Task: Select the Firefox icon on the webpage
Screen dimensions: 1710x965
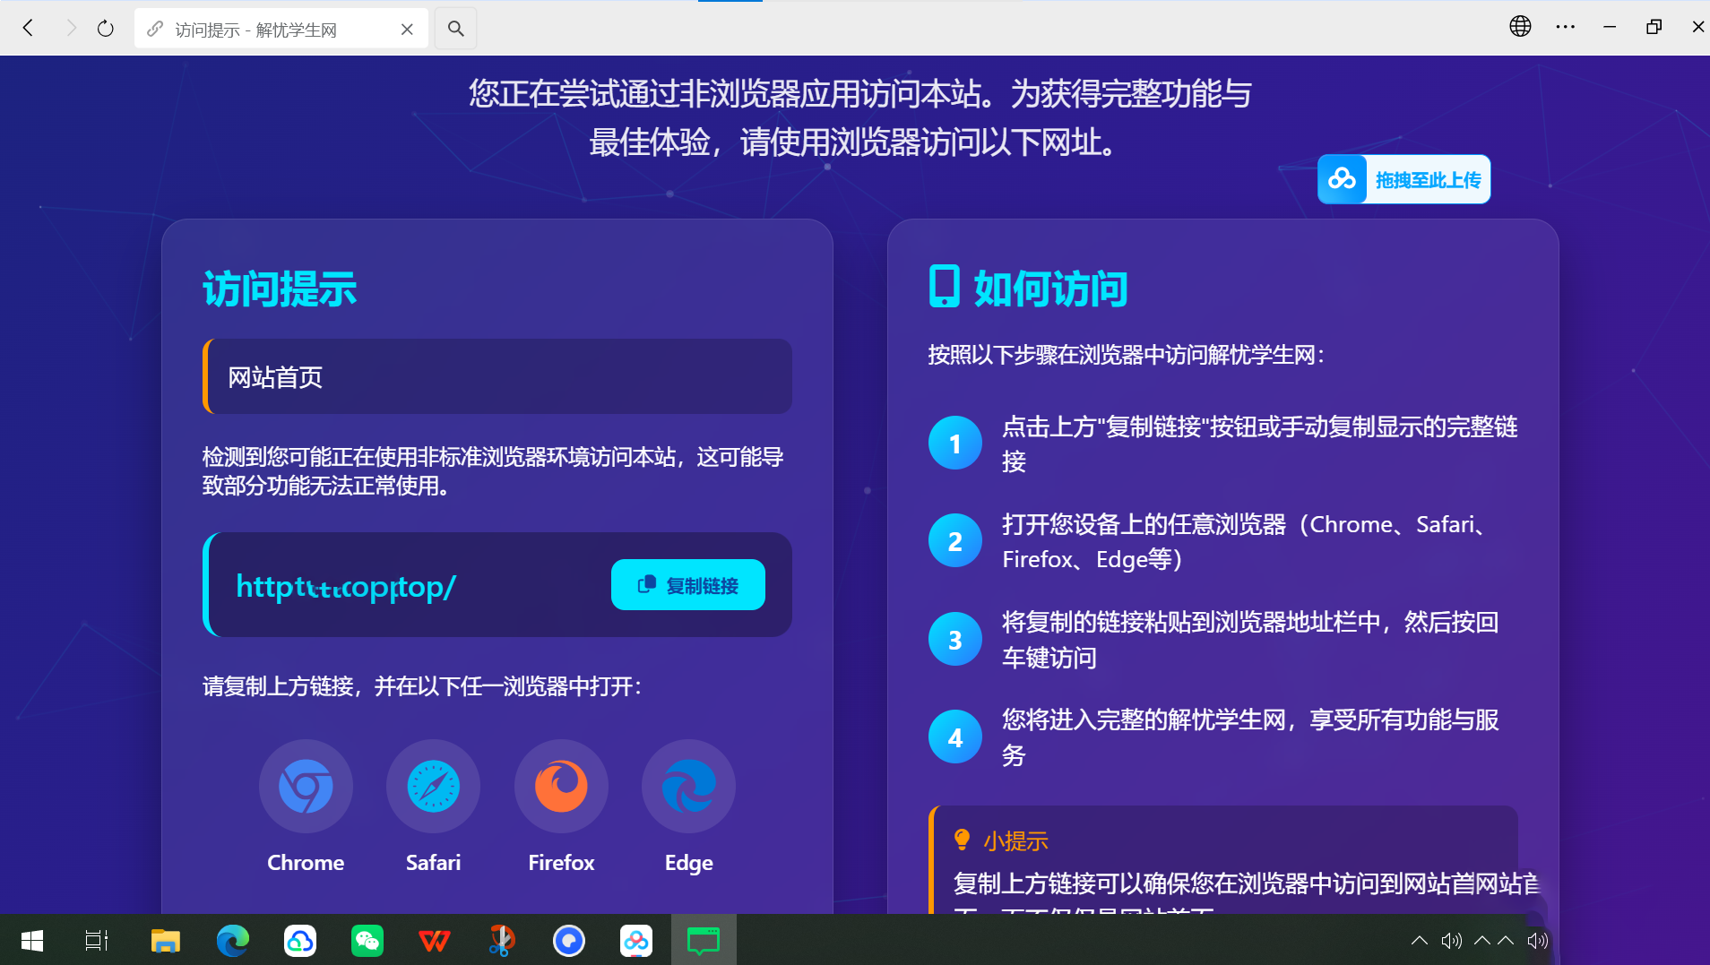Action: (560, 786)
